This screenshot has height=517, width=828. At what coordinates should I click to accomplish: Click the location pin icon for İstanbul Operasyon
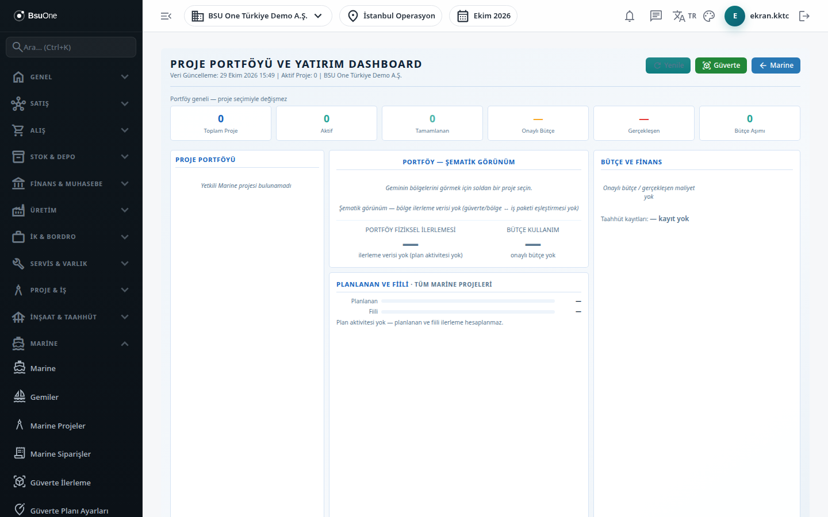coord(353,16)
